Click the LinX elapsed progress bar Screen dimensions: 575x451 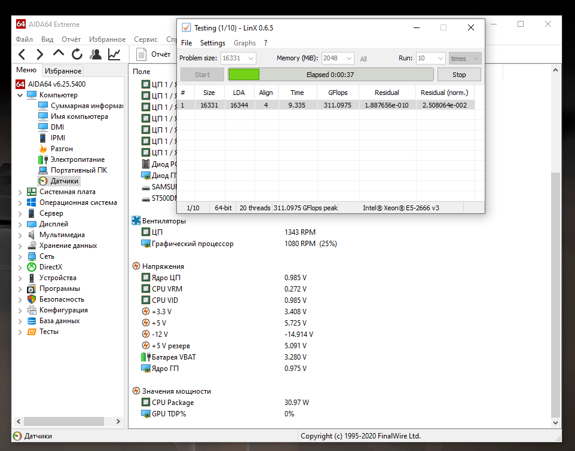coord(331,75)
